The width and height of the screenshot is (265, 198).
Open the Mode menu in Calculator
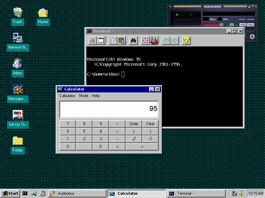tap(83, 96)
